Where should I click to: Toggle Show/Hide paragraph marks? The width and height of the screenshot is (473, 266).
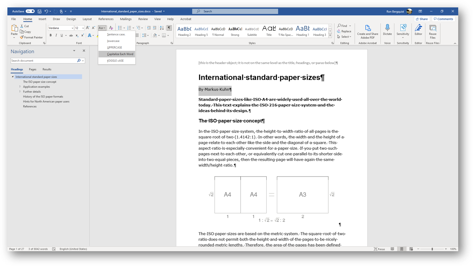point(169,28)
